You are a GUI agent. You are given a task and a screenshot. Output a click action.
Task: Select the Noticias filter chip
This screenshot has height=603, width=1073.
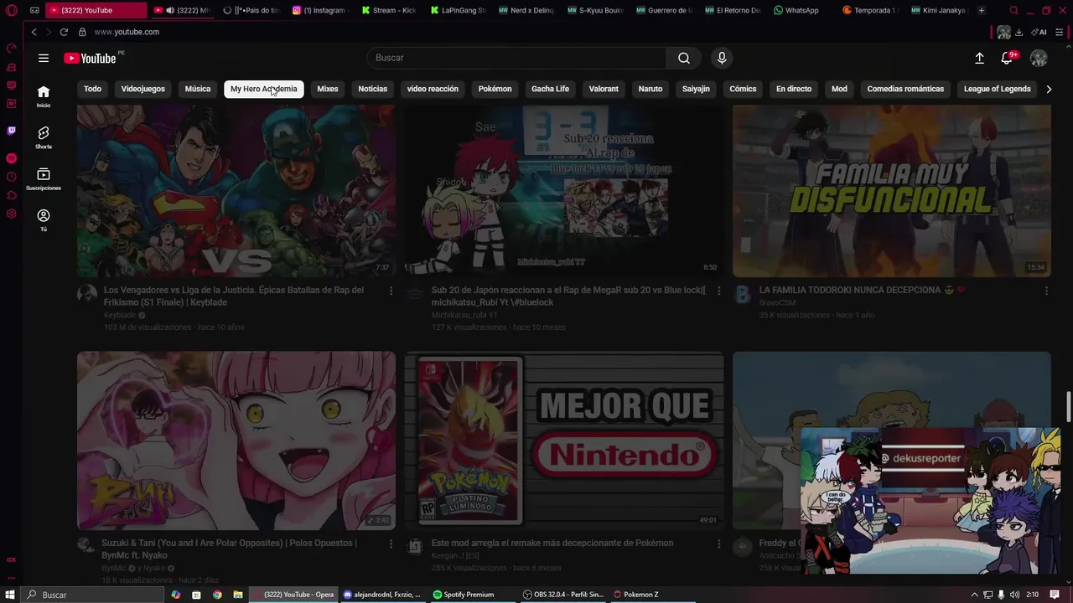pos(373,89)
